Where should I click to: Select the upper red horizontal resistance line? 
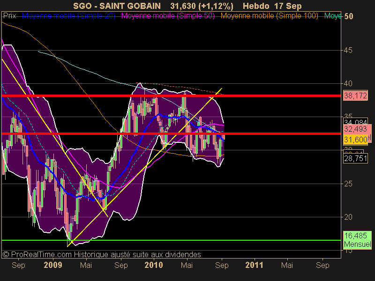tap(171, 96)
